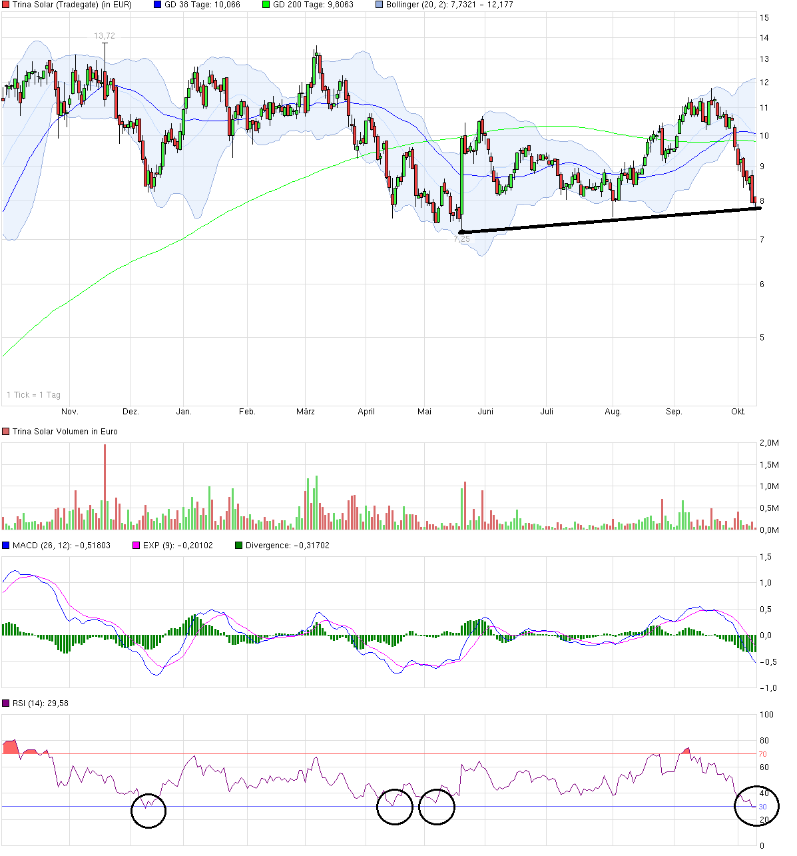
Task: Click the Trina Solar Volumen legend swatch
Action: tap(6, 432)
